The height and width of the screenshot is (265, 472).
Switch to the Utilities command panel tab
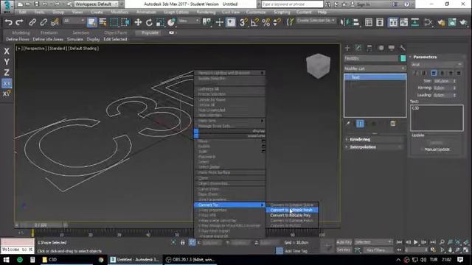(402, 48)
